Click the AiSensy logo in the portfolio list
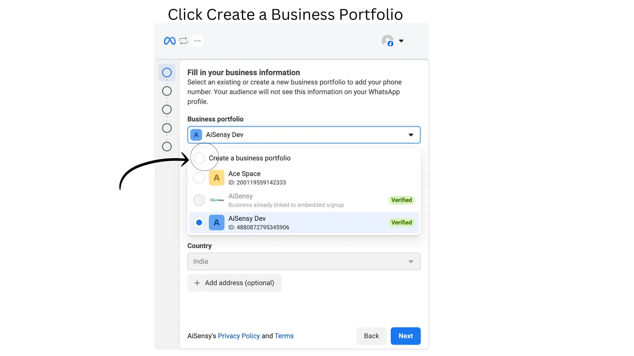634x356 pixels. click(217, 200)
